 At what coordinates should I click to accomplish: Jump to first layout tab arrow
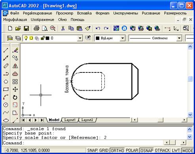coord(23,120)
